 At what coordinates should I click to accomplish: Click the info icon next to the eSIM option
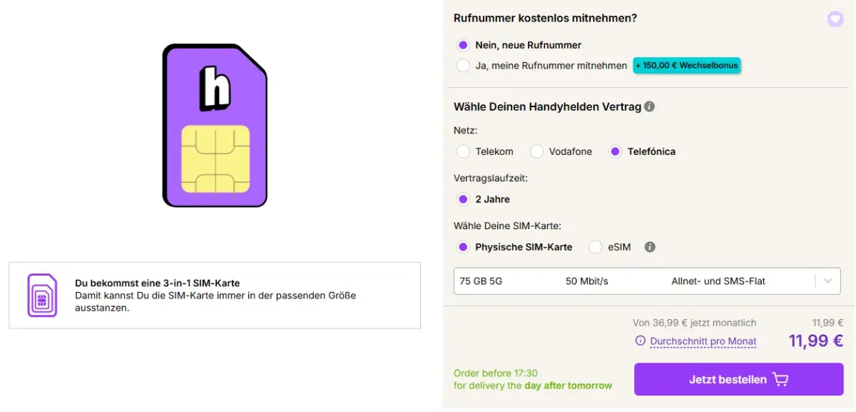pyautogui.click(x=649, y=247)
